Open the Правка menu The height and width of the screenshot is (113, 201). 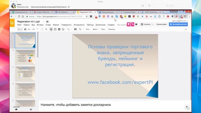[x=26, y=25]
